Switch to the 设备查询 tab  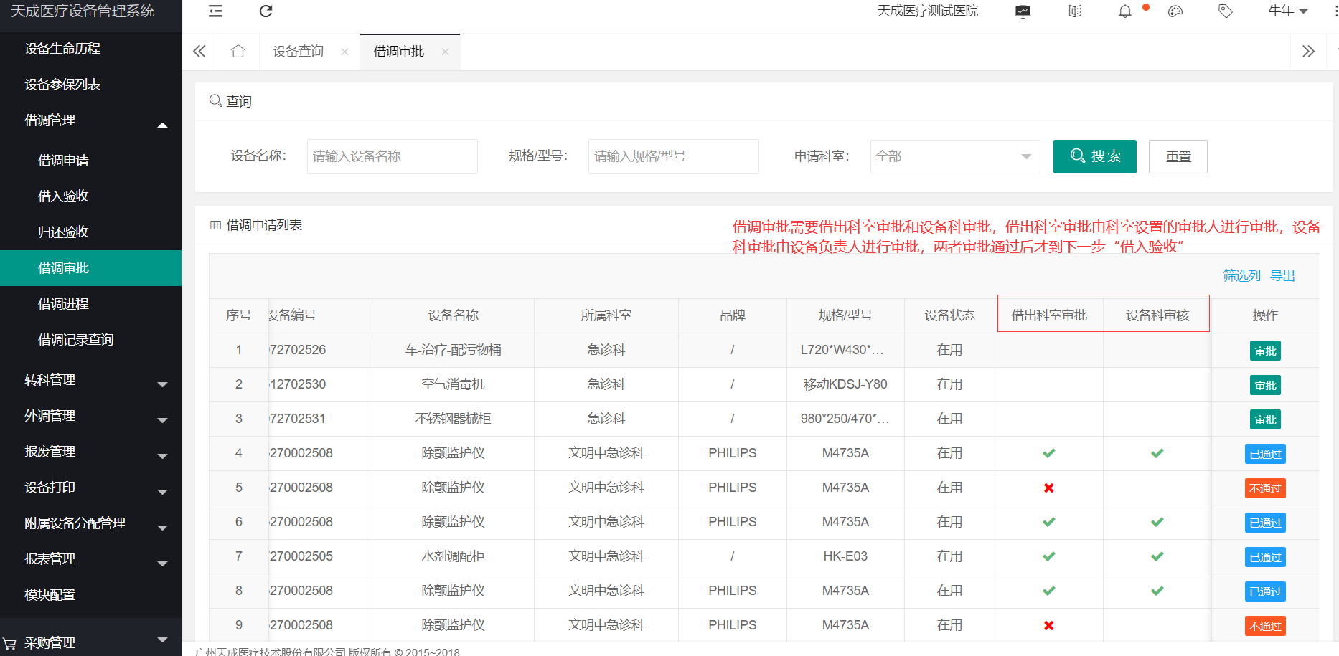[x=298, y=52]
